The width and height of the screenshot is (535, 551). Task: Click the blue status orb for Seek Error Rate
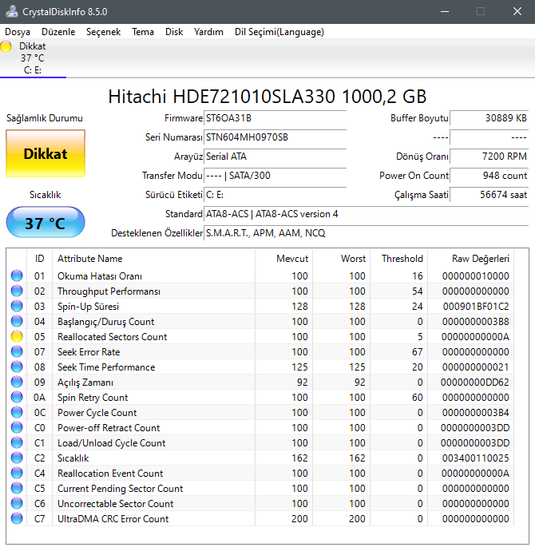17,352
